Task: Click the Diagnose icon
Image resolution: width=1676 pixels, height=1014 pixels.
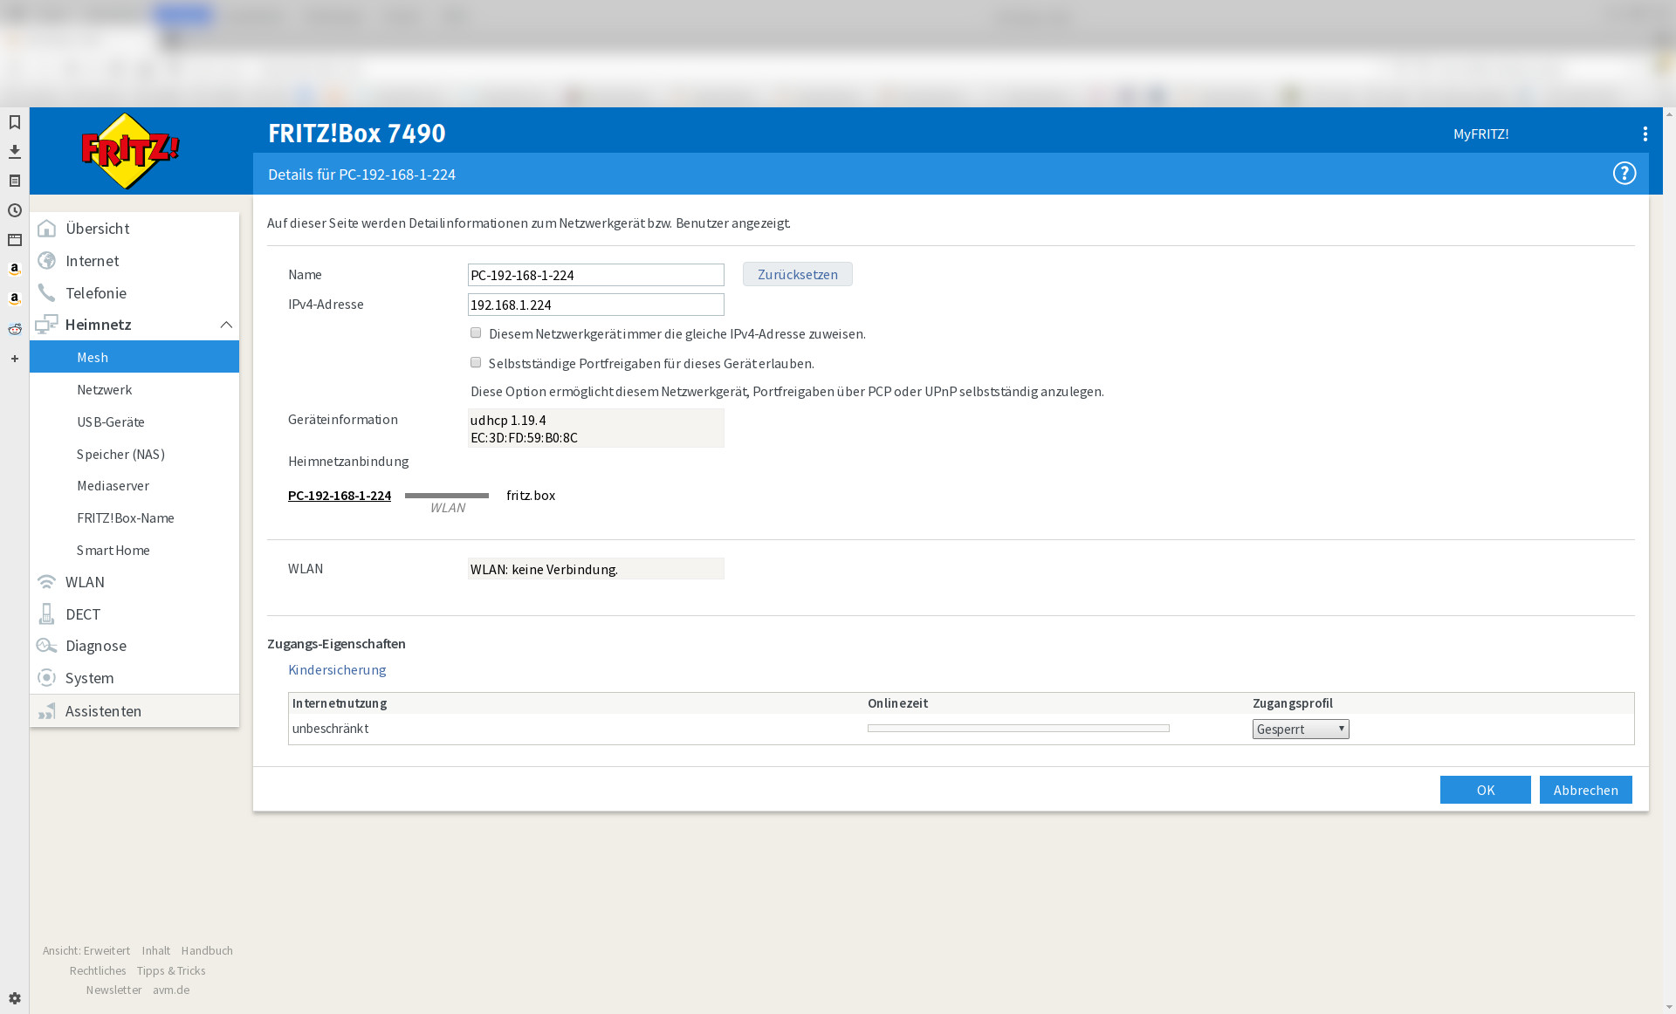Action: [x=47, y=646]
